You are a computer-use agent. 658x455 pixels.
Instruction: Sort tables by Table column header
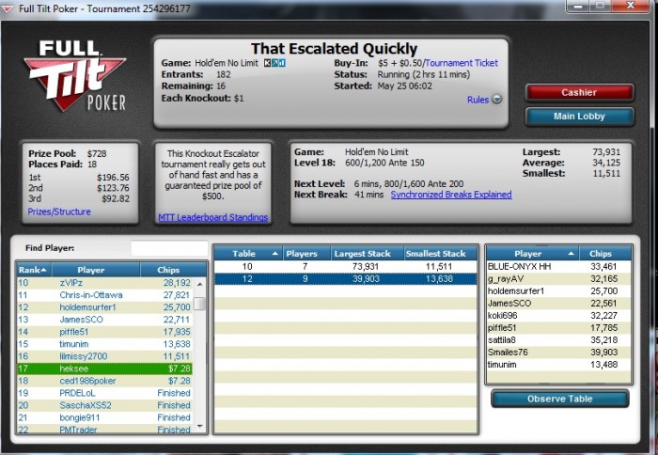point(247,254)
